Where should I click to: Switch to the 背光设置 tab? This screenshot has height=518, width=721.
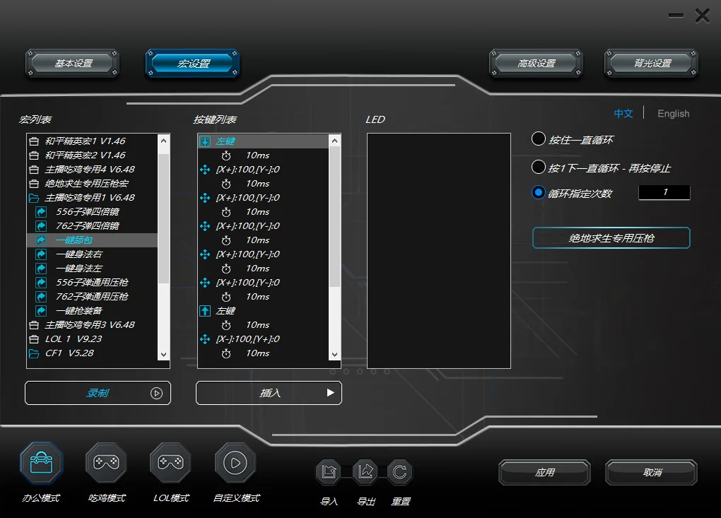pyautogui.click(x=651, y=64)
